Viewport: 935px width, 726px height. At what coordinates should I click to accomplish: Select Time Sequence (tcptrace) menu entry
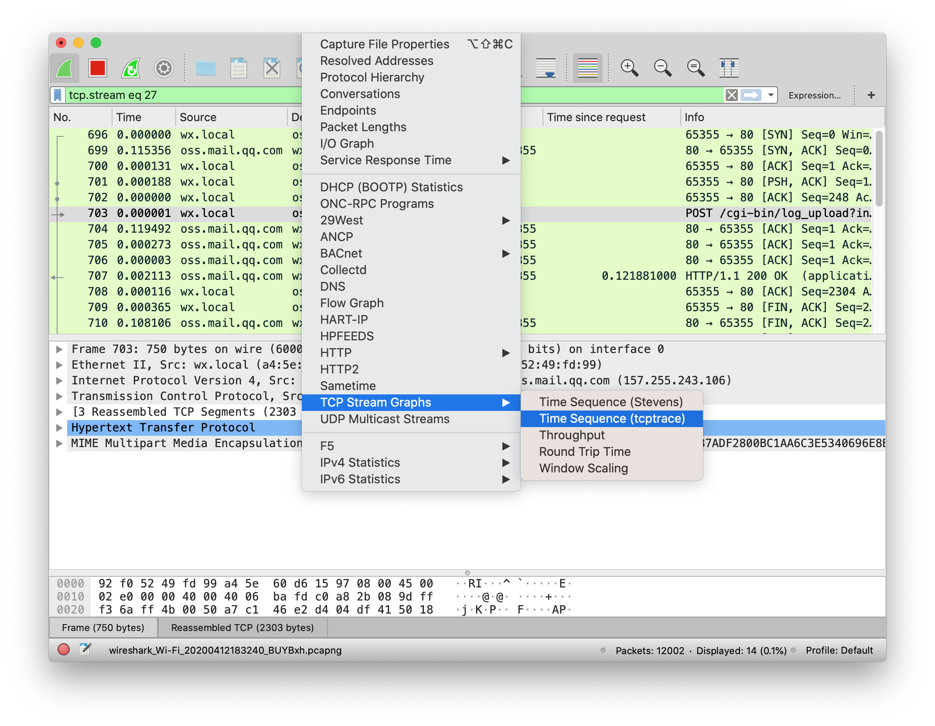pyautogui.click(x=611, y=419)
